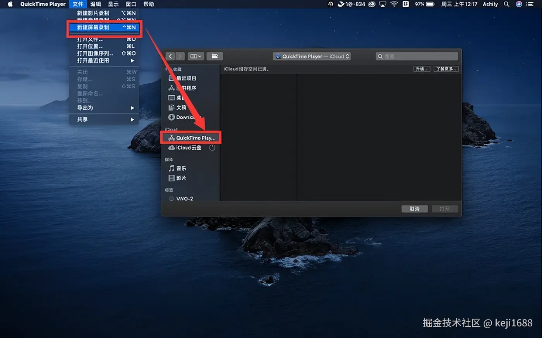Click the 升级 upgrade button
Screen dimensions: 542x338
click(x=422, y=69)
